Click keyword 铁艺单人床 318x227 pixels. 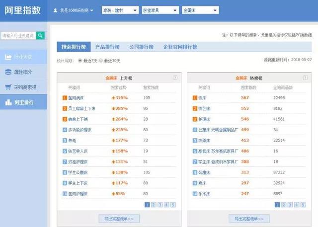(x=78, y=151)
